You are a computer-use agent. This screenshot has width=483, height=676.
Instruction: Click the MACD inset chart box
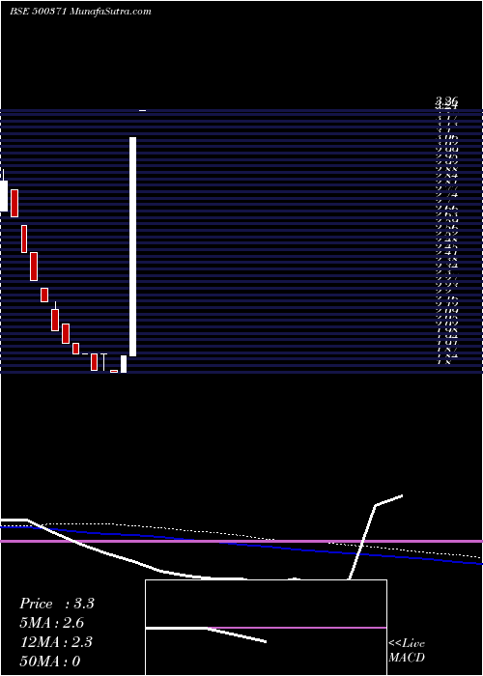266,628
